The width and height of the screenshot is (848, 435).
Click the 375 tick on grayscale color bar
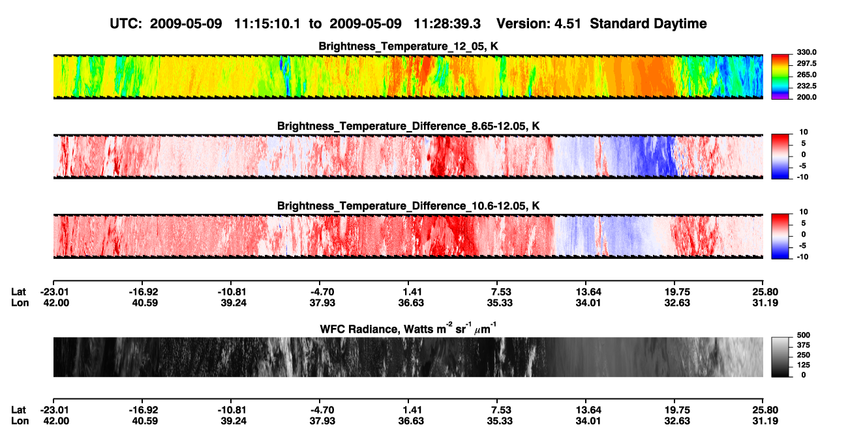[802, 345]
